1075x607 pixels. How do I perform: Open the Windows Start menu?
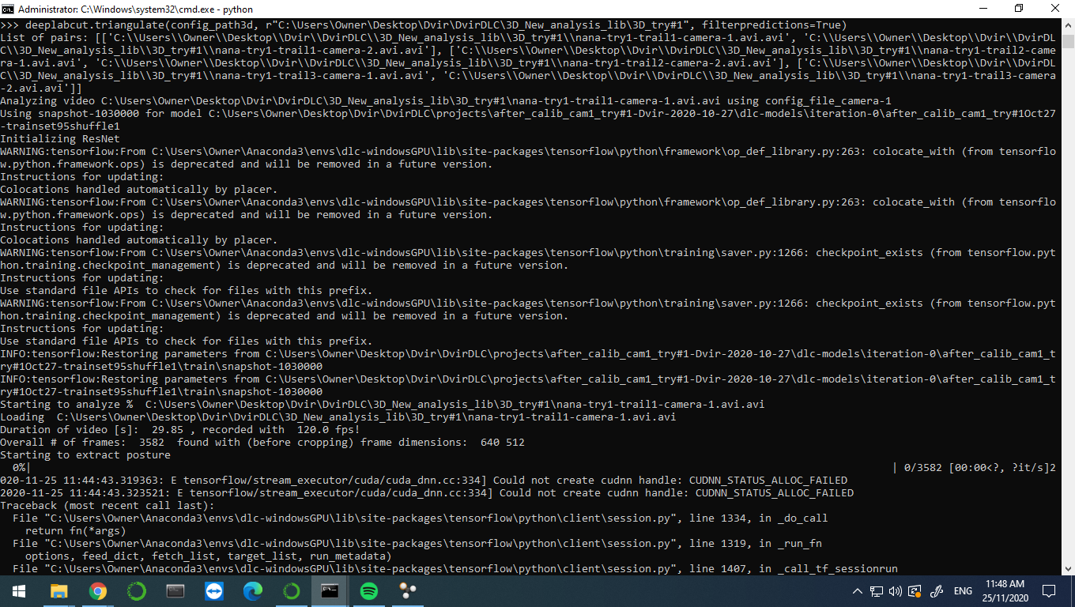(x=17, y=590)
